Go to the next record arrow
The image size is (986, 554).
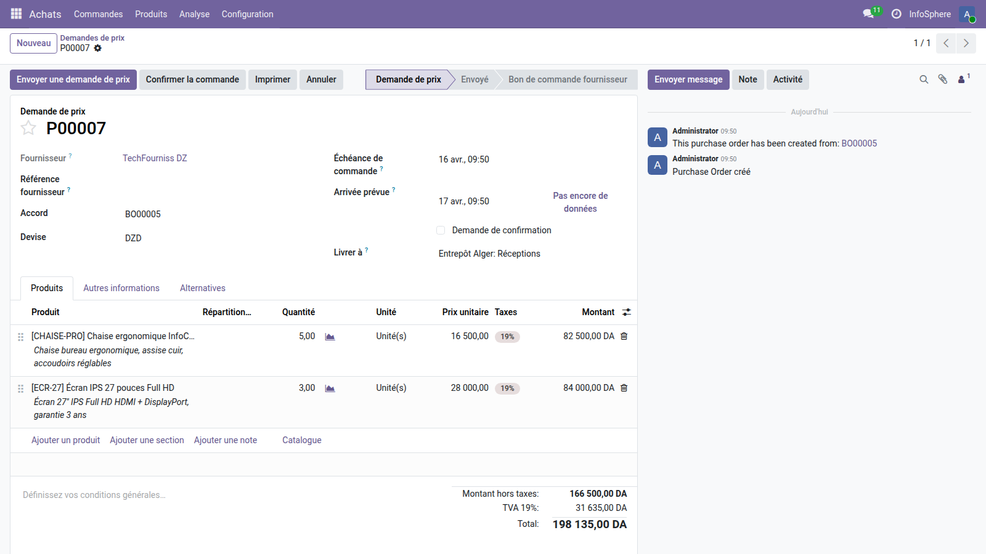[966, 43]
